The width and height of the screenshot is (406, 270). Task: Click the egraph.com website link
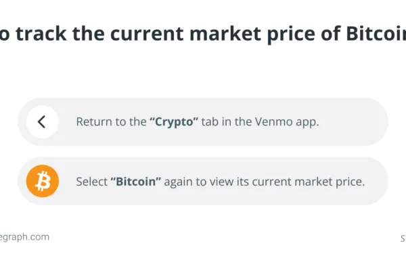(x=24, y=237)
